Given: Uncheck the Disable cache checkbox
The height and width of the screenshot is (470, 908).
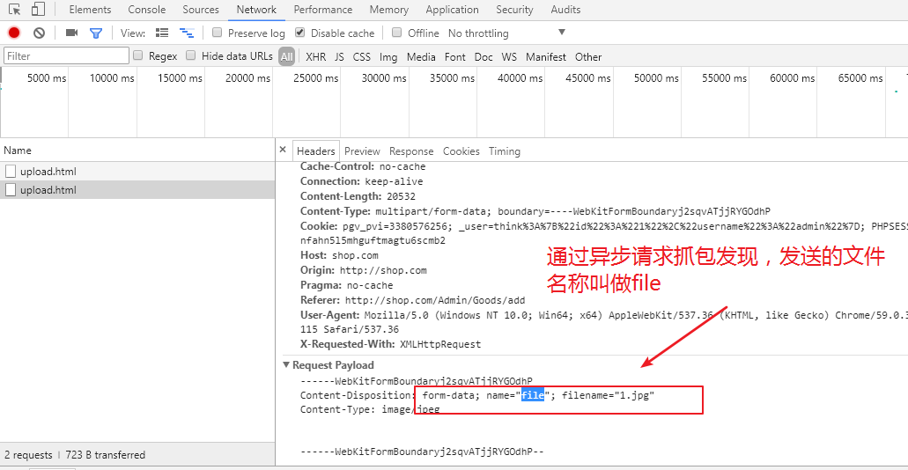Looking at the screenshot, I should [x=300, y=33].
